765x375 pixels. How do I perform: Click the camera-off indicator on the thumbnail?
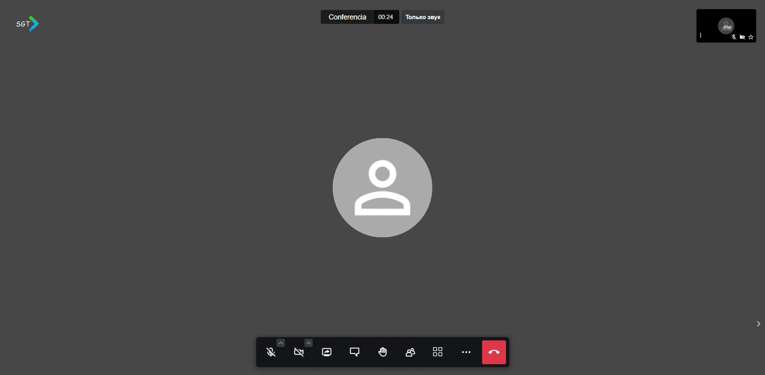742,37
